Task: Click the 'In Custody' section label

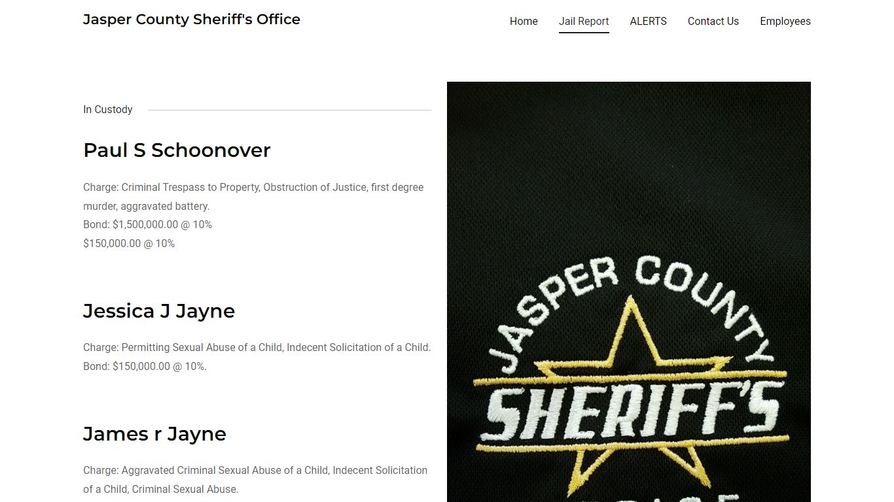Action: point(108,109)
